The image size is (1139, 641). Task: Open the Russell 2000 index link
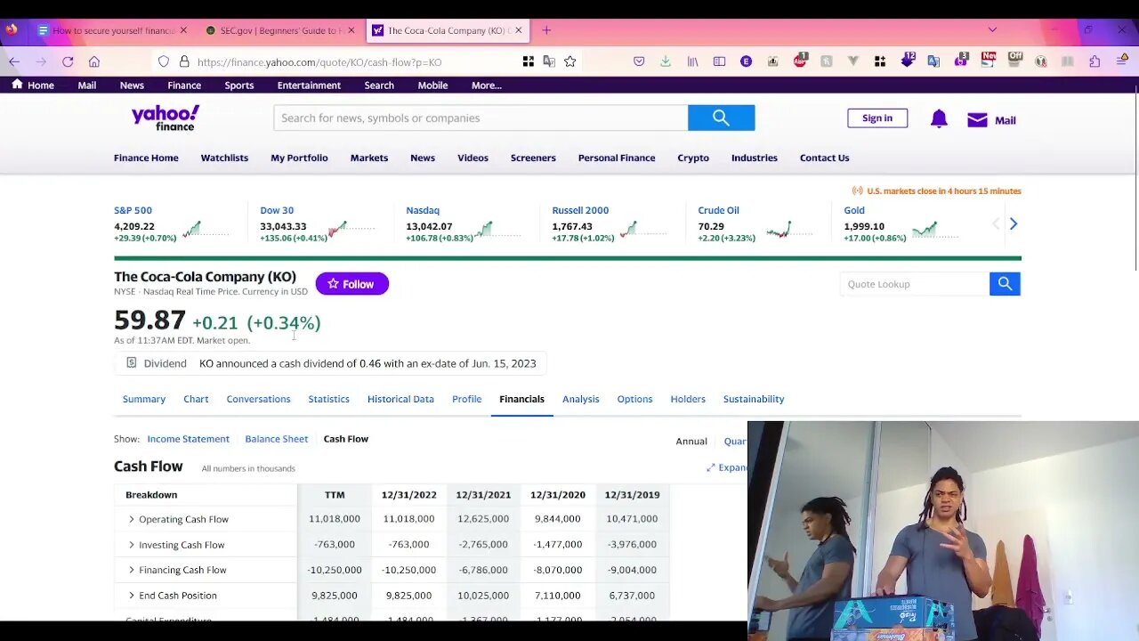click(580, 210)
